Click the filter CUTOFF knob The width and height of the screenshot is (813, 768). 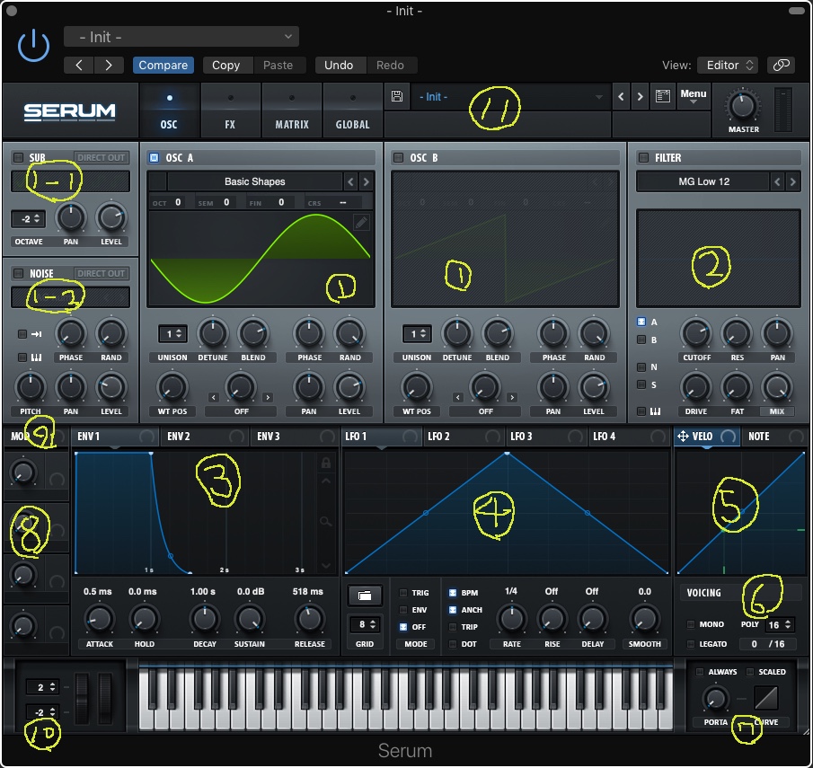pos(696,333)
